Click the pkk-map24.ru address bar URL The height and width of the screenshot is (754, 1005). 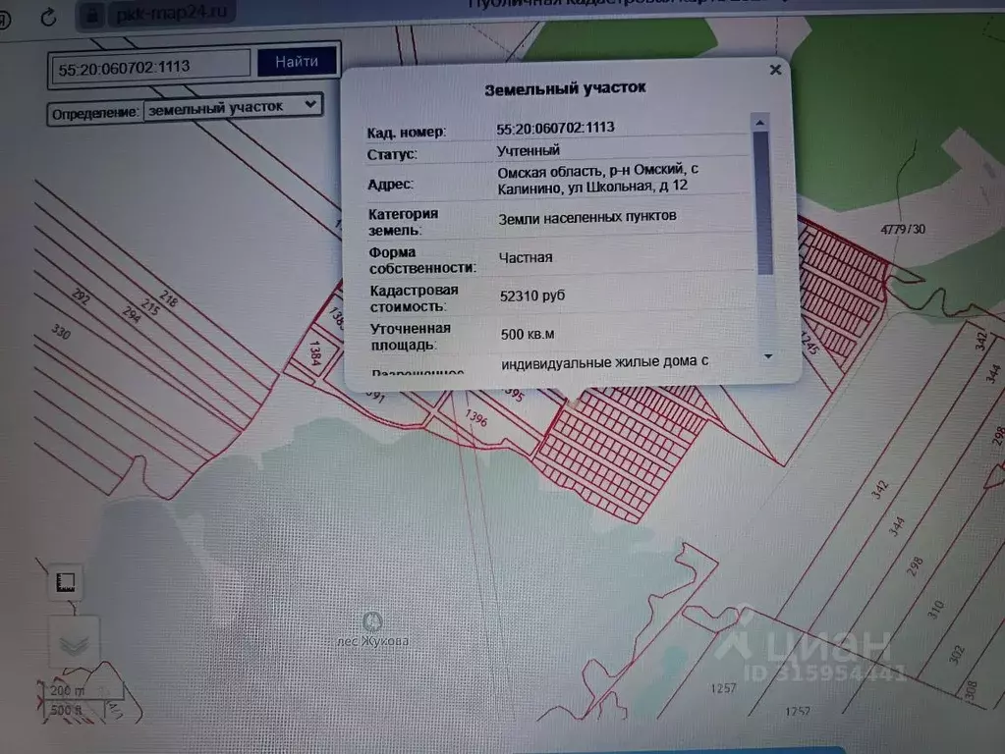coord(171,12)
